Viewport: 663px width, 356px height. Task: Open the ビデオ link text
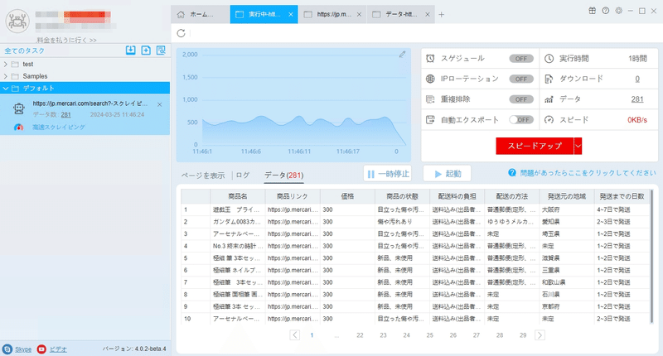(58, 349)
